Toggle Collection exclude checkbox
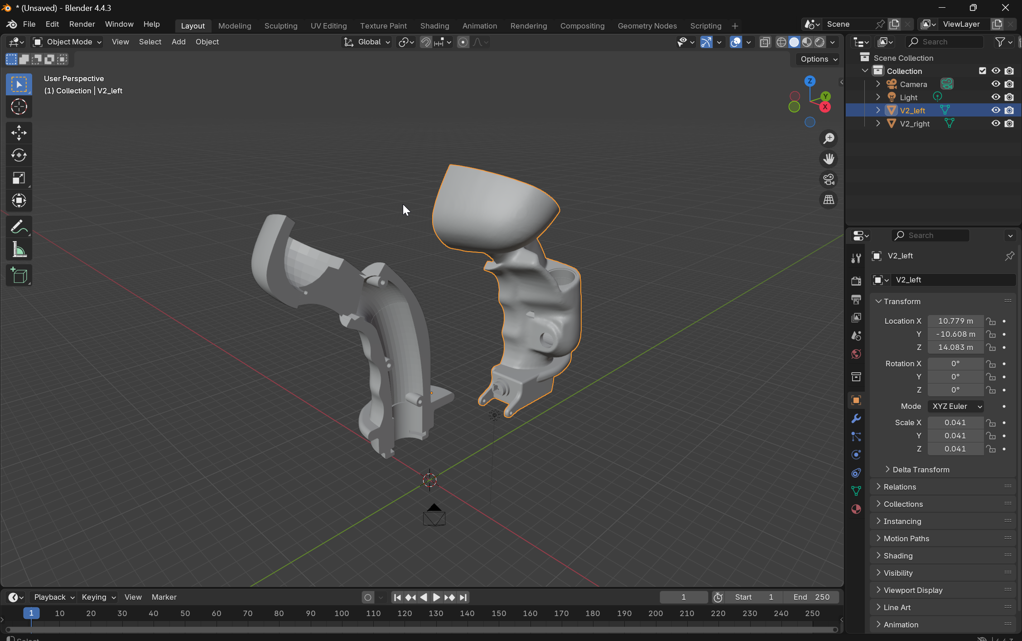This screenshot has height=641, width=1022. (982, 71)
